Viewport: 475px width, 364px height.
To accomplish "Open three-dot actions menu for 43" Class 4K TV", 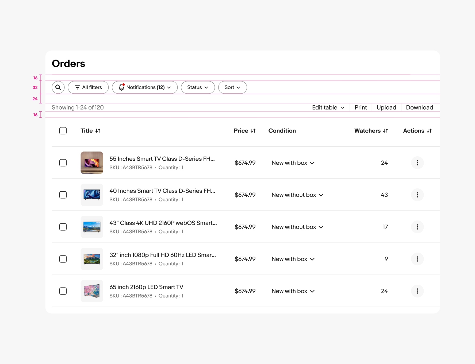I will pos(417,227).
